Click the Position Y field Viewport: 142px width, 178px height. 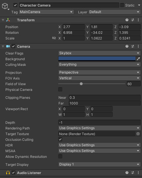[x=101, y=27]
